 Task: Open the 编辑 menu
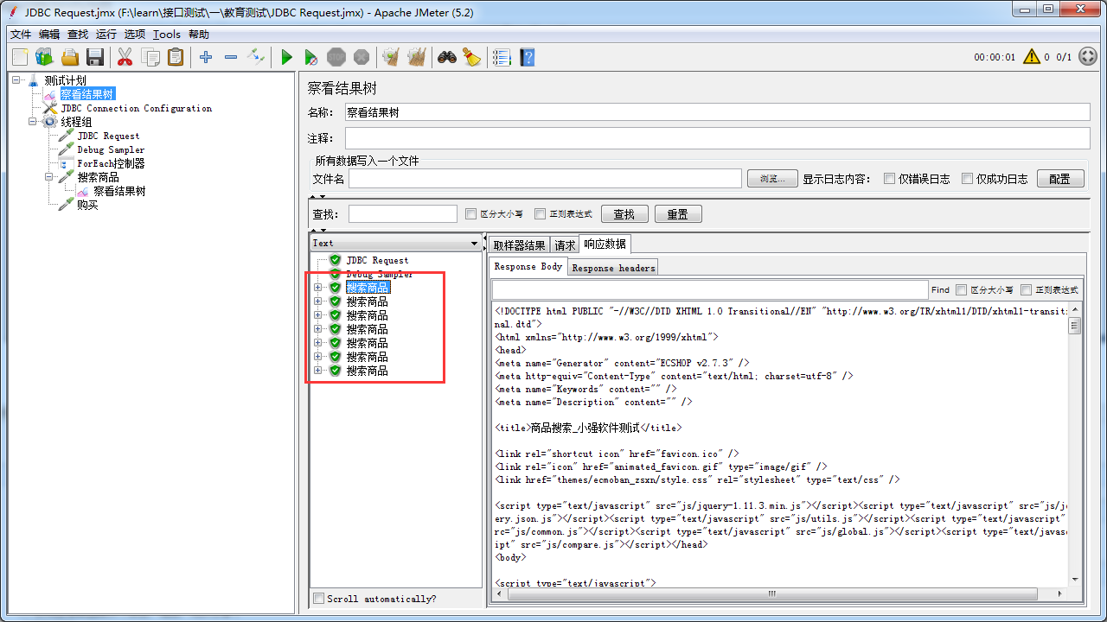coord(49,35)
